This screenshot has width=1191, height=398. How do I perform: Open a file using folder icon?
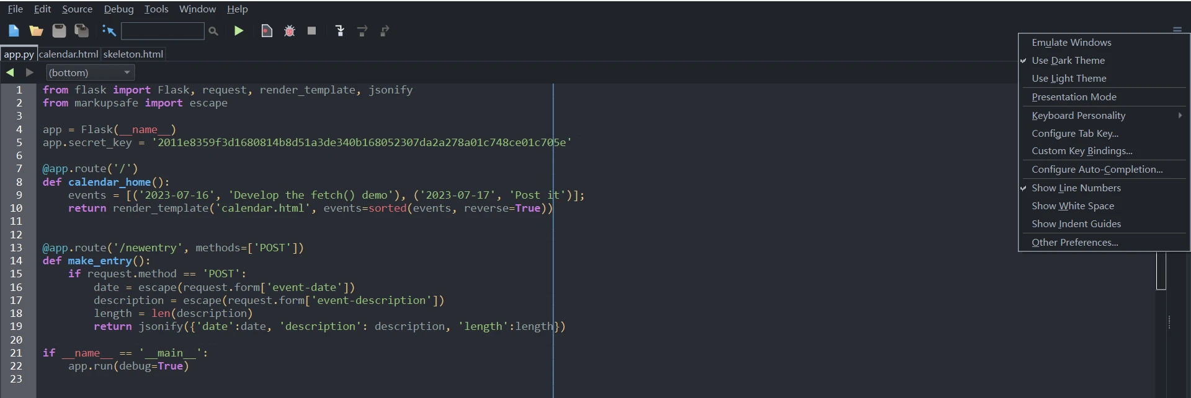(36, 31)
